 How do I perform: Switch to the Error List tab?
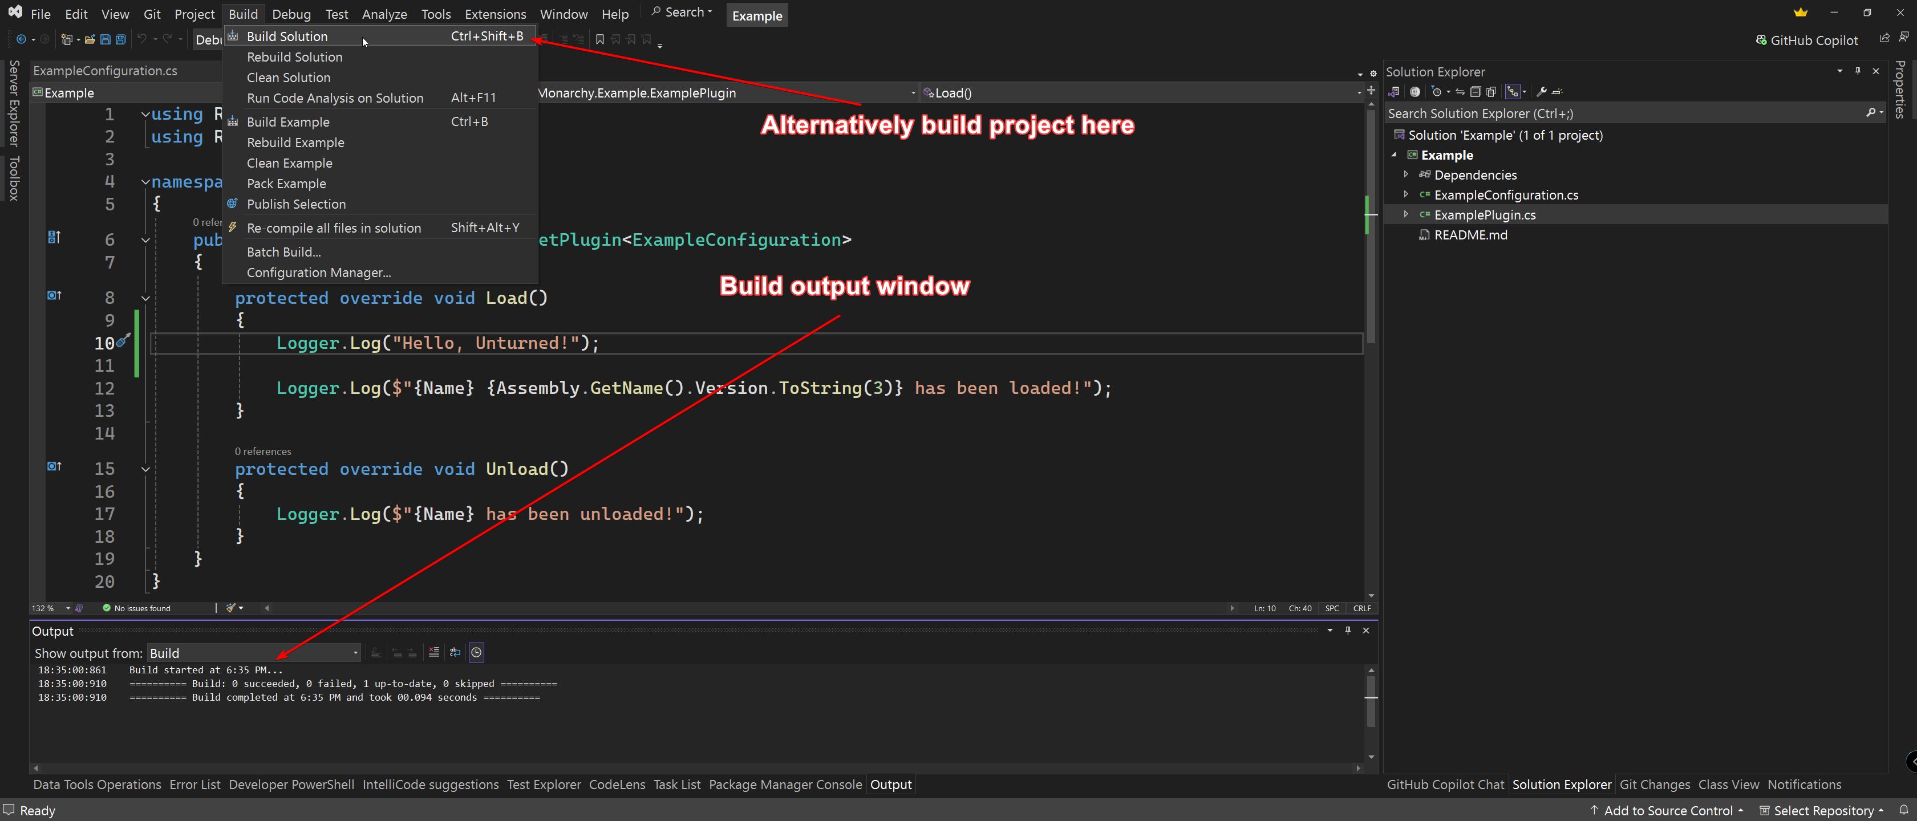pyautogui.click(x=194, y=785)
